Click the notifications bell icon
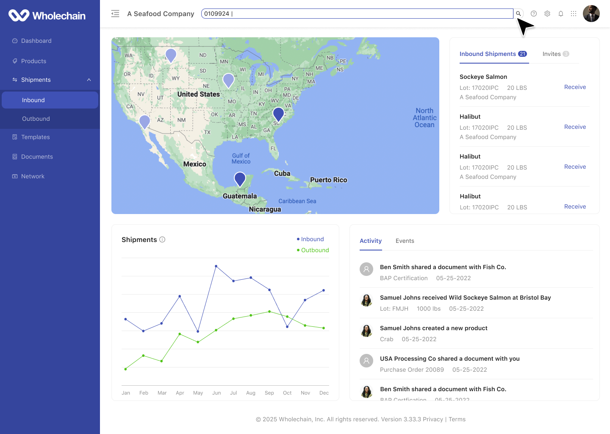Image resolution: width=610 pixels, height=434 pixels. pos(561,14)
